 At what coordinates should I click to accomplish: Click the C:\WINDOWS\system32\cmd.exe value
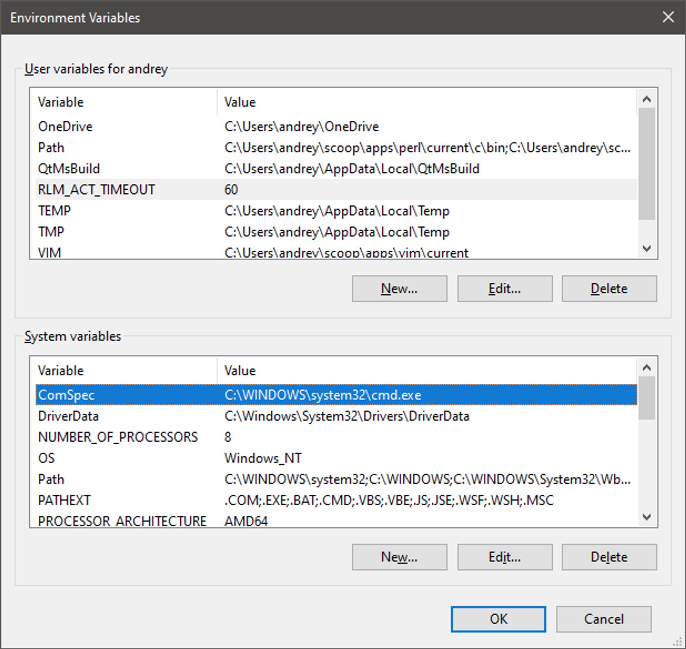tap(323, 395)
